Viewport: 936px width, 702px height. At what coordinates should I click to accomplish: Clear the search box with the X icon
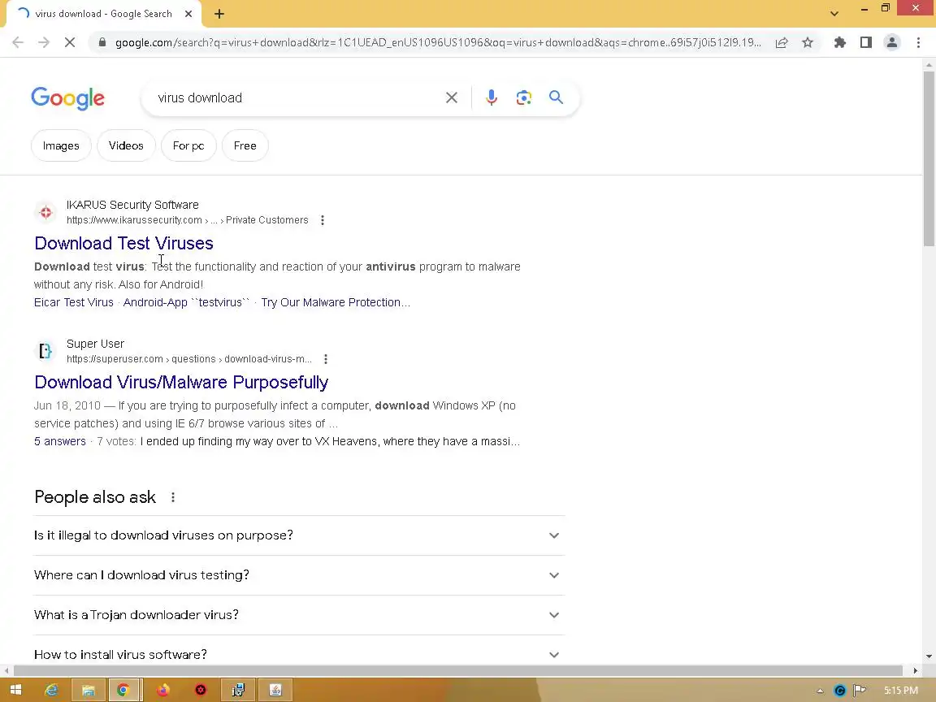click(451, 97)
